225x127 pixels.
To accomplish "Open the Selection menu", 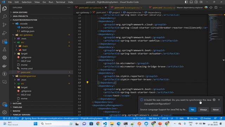I will pyautogui.click(x=27, y=2).
